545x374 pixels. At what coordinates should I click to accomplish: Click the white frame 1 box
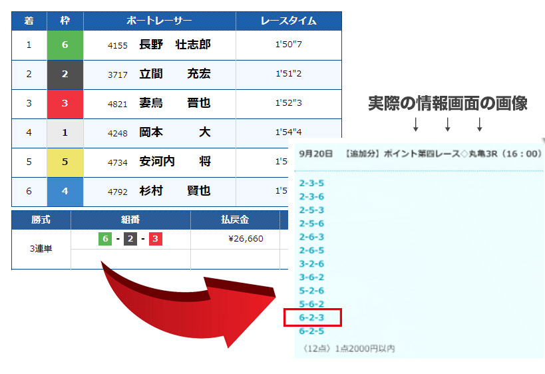(65, 132)
